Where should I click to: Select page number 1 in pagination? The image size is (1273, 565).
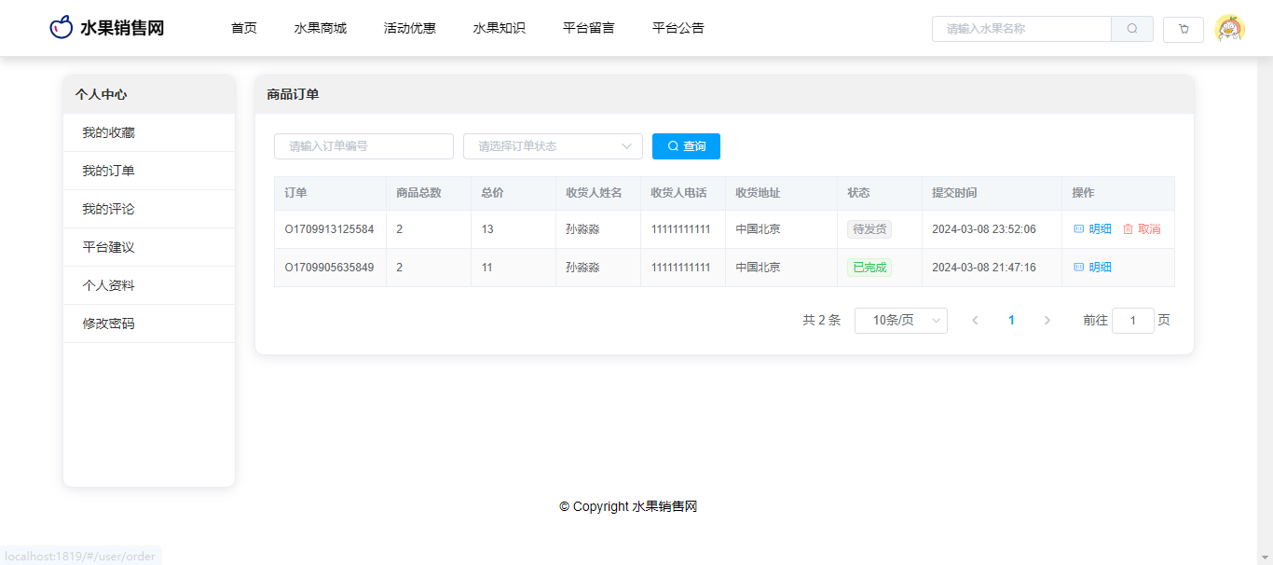[x=1011, y=321]
